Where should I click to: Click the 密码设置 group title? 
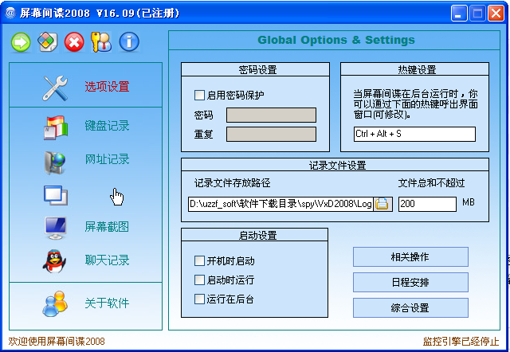257,69
